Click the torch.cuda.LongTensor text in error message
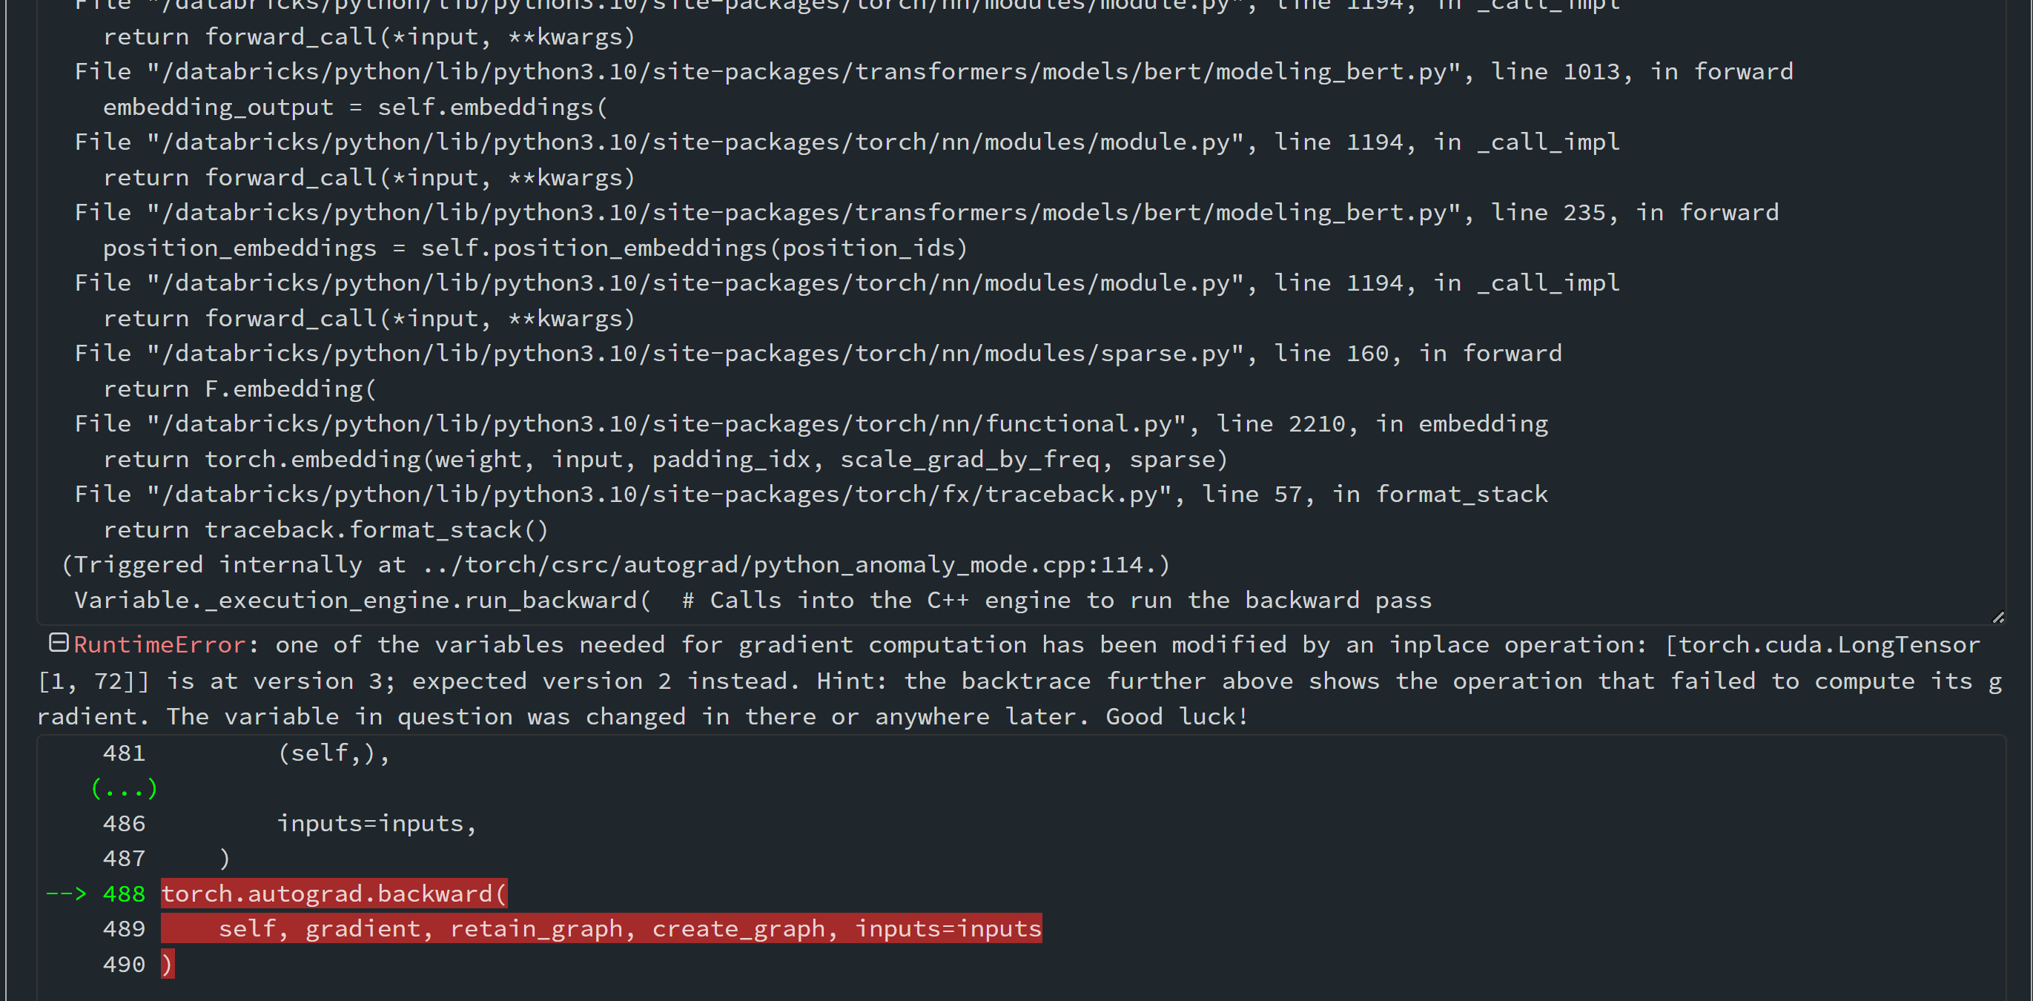2033x1001 pixels. click(x=1823, y=644)
